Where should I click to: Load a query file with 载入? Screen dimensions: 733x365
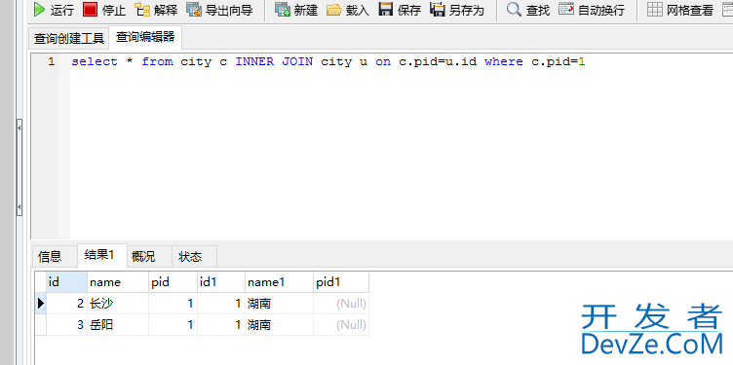coord(347,10)
